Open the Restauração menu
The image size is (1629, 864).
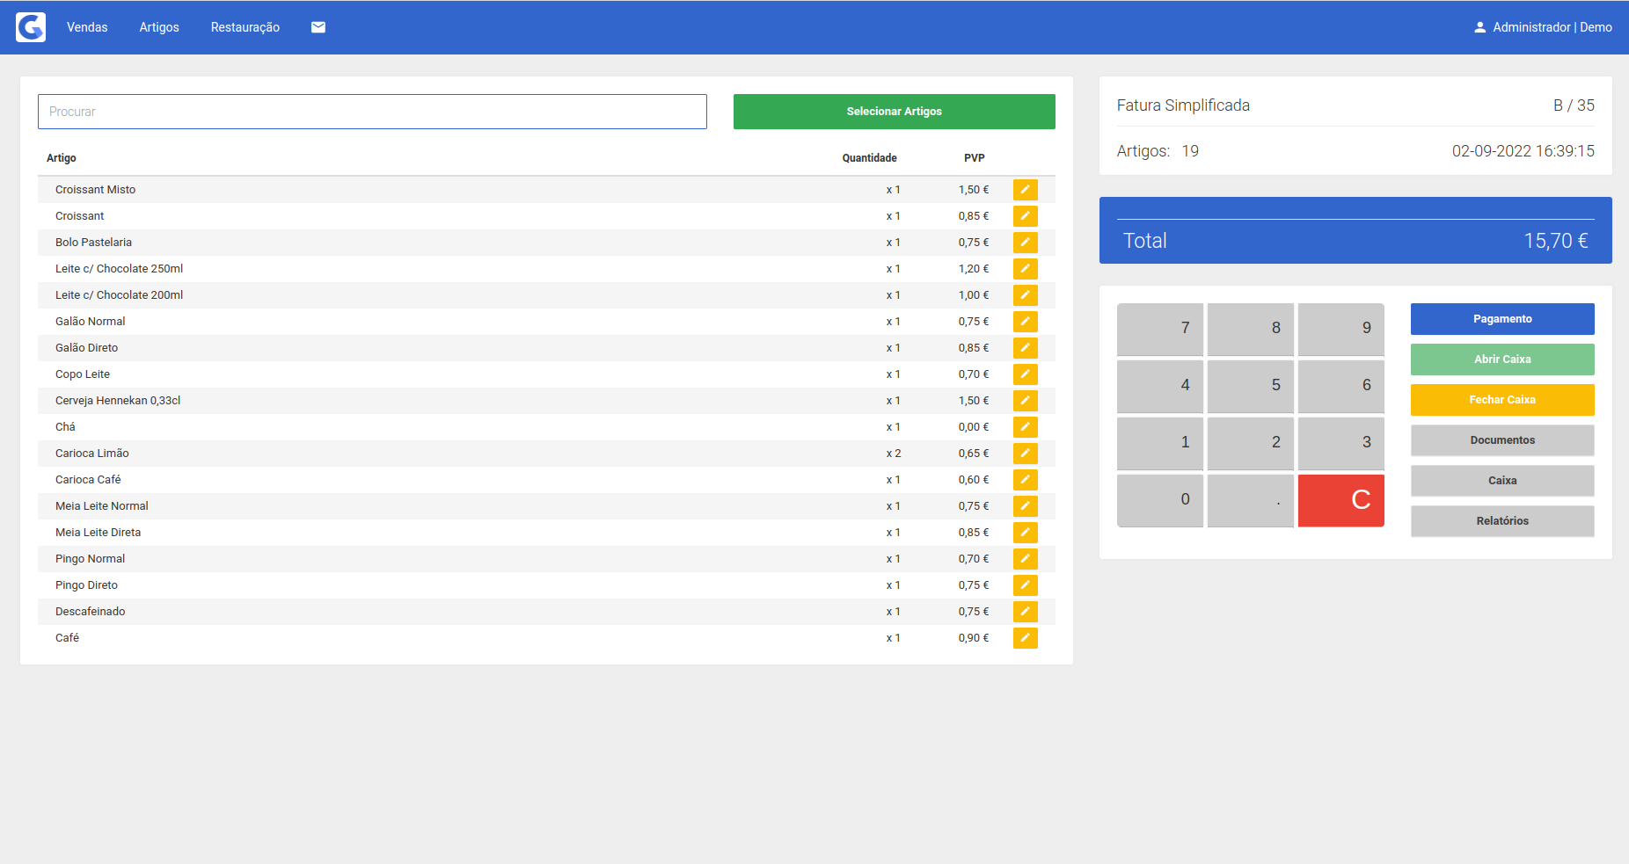pyautogui.click(x=245, y=27)
